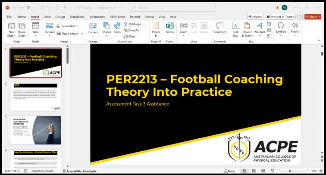326x175 pixels.
Task: Select slide 3 thumbnail in panel
Action: point(35,130)
